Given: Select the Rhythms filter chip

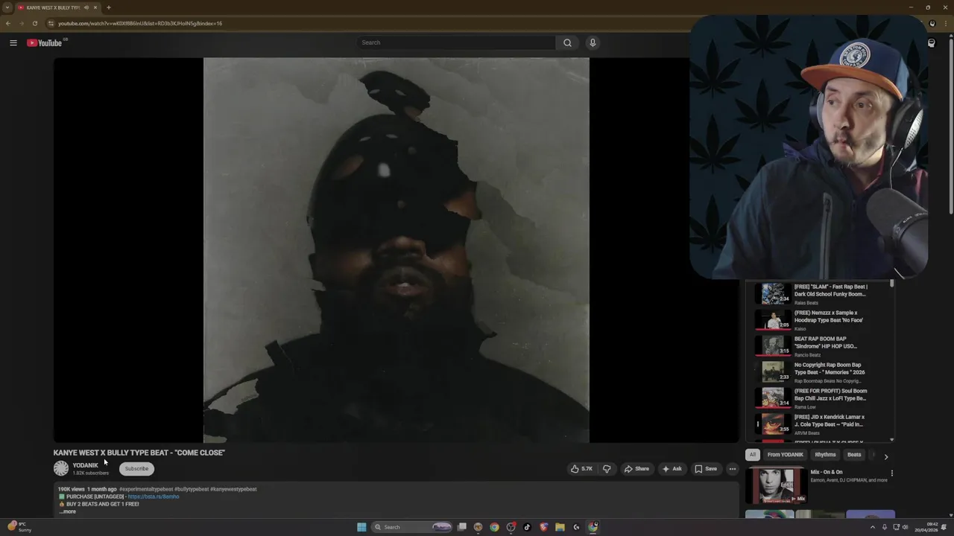Looking at the screenshot, I should pos(825,455).
